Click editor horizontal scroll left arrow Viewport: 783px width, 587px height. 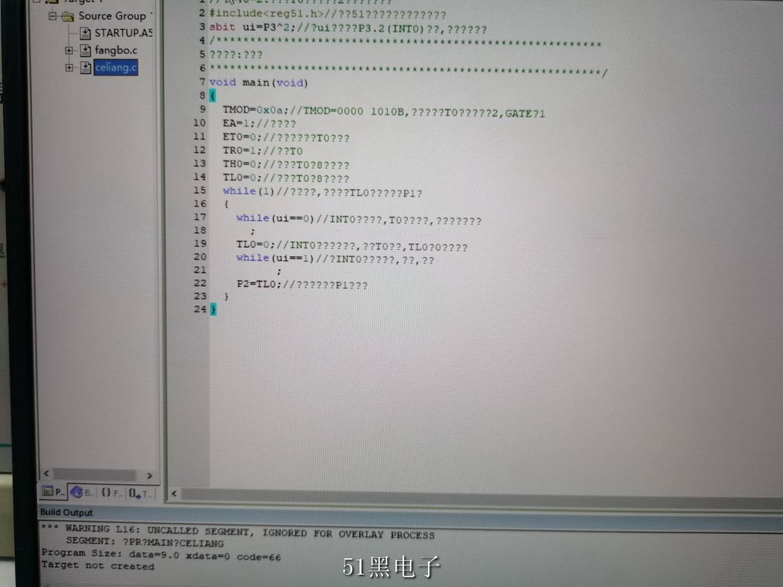[x=174, y=494]
